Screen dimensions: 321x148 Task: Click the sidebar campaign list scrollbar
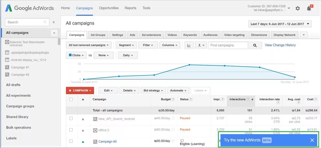tap(59, 42)
